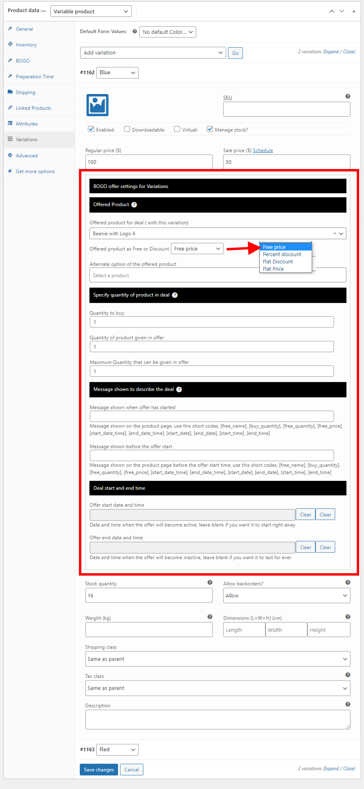The width and height of the screenshot is (364, 789).
Task: Open the No default Color dropdown
Action: pyautogui.click(x=168, y=32)
